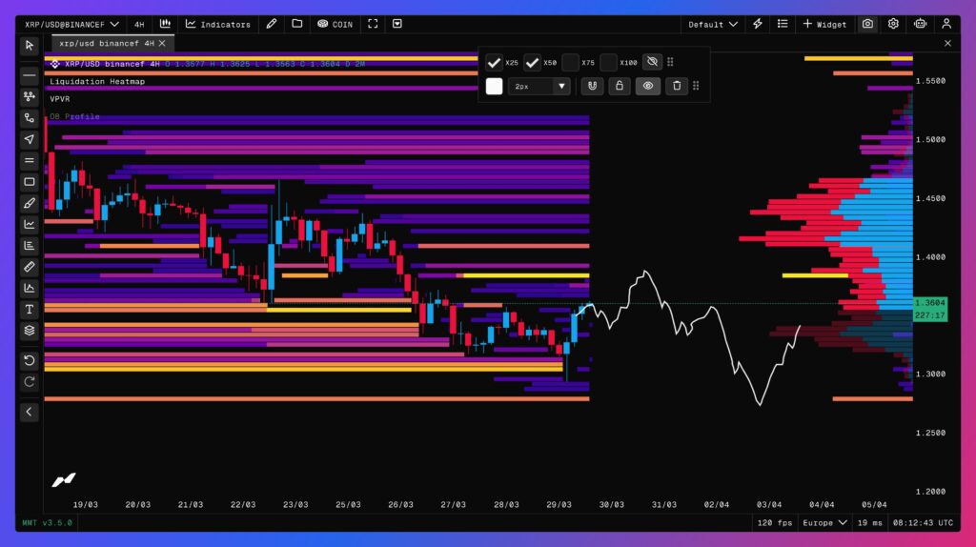Check the X100 leverage checkbox
The height and width of the screenshot is (547, 976).
pos(608,63)
